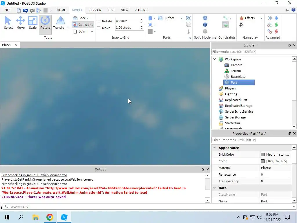The width and height of the screenshot is (297, 223).
Task: Click the BrickColor gray swatch
Action: point(263,154)
